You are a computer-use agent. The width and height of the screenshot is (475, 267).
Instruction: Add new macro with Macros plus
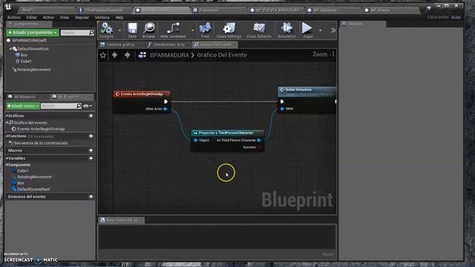tap(91, 150)
